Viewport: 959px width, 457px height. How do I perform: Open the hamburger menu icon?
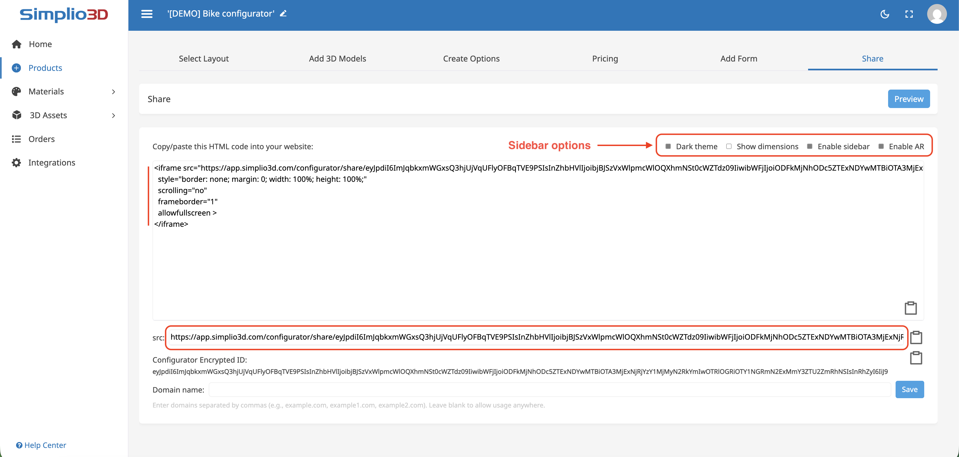click(147, 14)
